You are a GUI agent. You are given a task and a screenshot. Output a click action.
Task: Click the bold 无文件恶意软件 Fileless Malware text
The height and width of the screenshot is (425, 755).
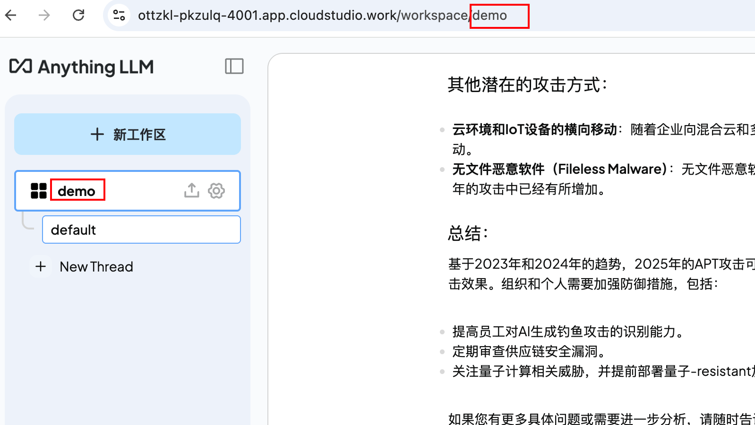(559, 169)
